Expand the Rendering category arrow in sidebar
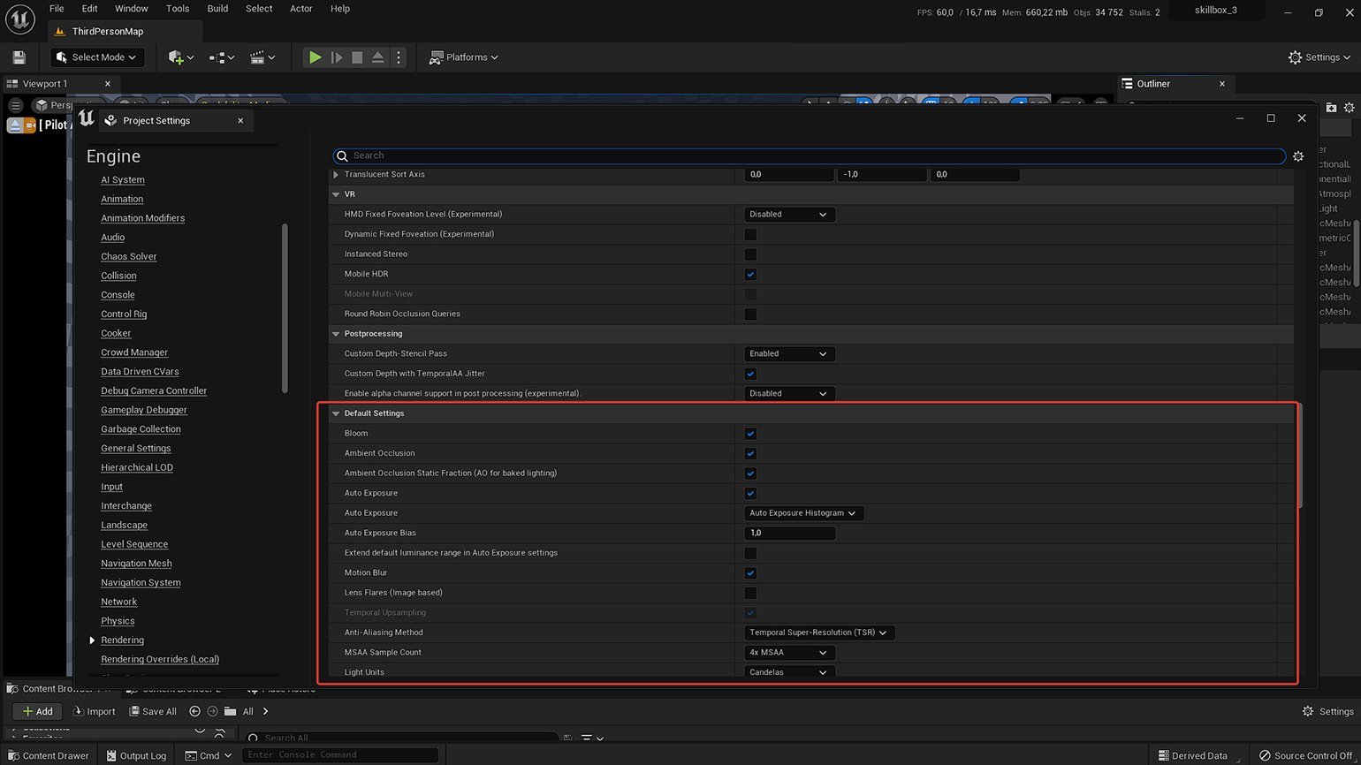The height and width of the screenshot is (765, 1361). click(x=92, y=640)
